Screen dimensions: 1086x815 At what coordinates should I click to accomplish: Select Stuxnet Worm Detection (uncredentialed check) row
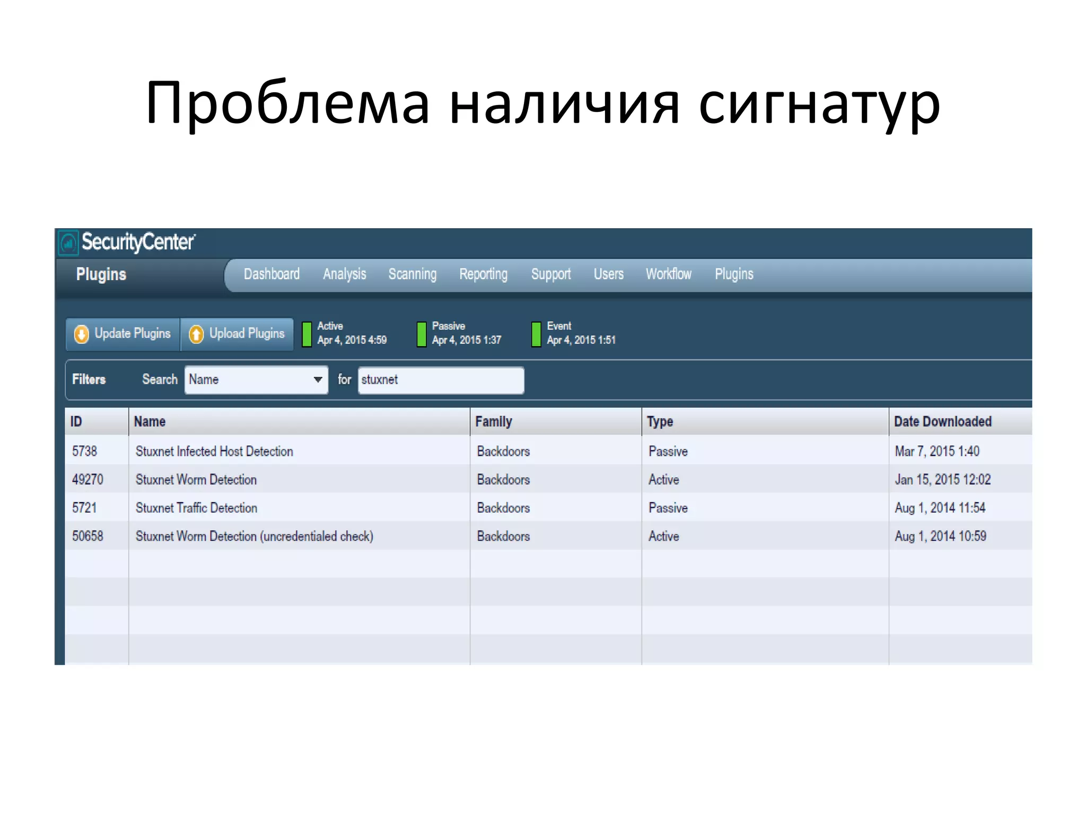[x=548, y=536]
